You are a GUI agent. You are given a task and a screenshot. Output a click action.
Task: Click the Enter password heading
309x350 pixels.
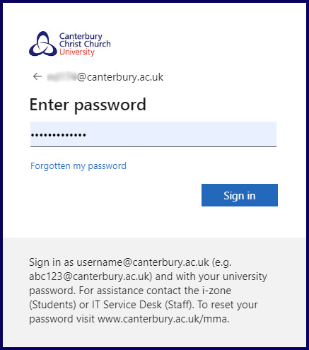click(88, 105)
